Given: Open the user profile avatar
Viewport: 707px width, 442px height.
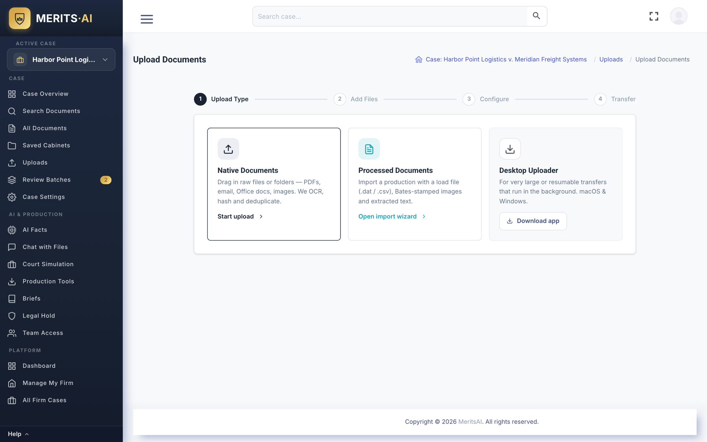Looking at the screenshot, I should tap(678, 16).
